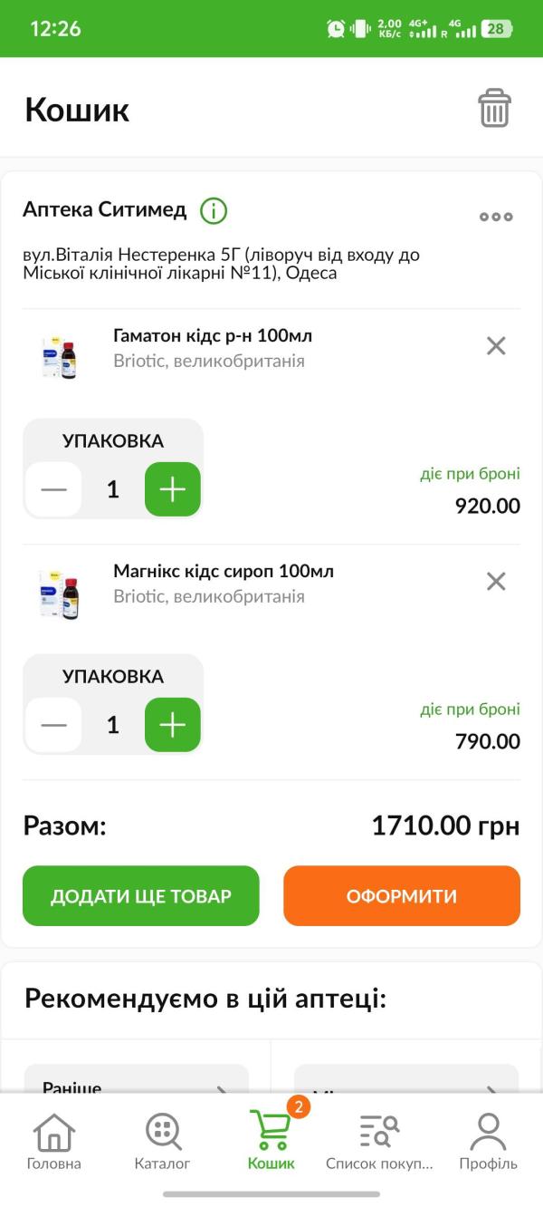Viewport: 543px width, 1207px height.
Task: Remove Гаматон кідс from the cart
Action: [x=496, y=345]
